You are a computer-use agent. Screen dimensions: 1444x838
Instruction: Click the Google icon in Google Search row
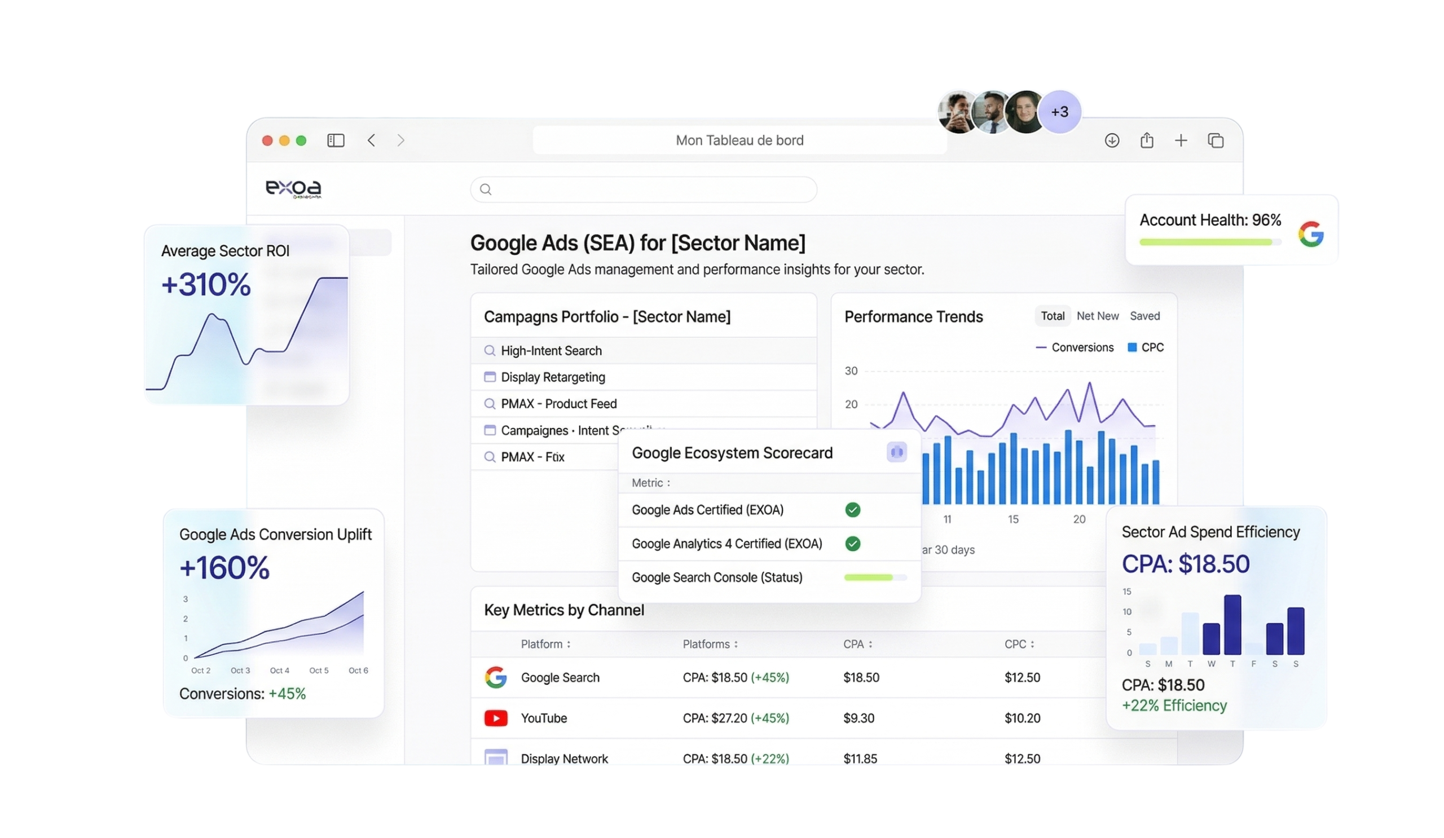(496, 677)
